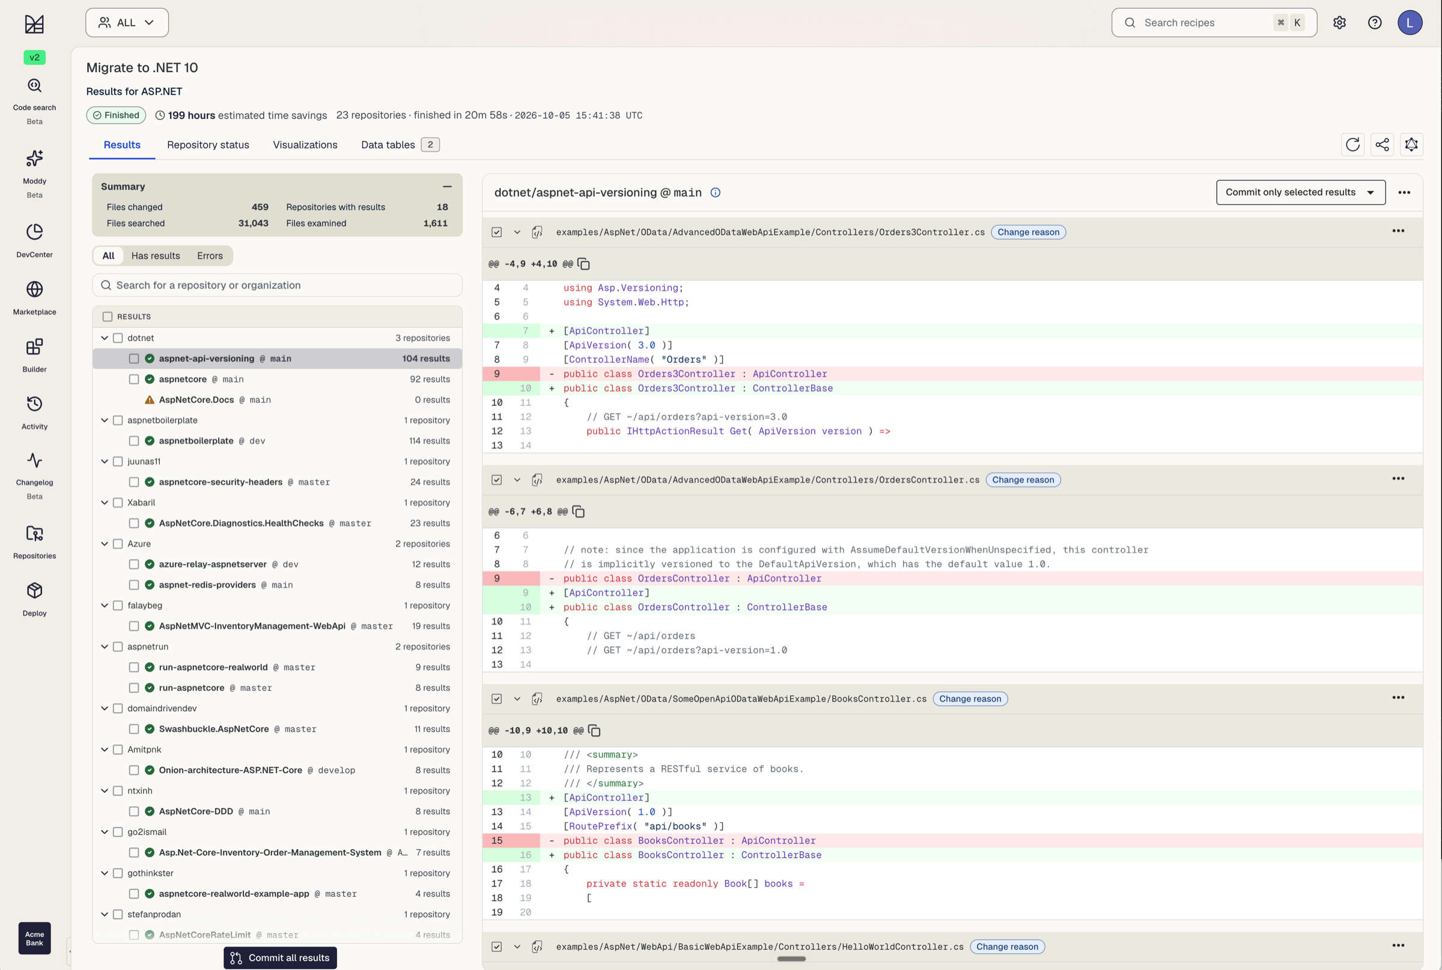
Task: Open the ALL organization dropdown
Action: coord(127,23)
